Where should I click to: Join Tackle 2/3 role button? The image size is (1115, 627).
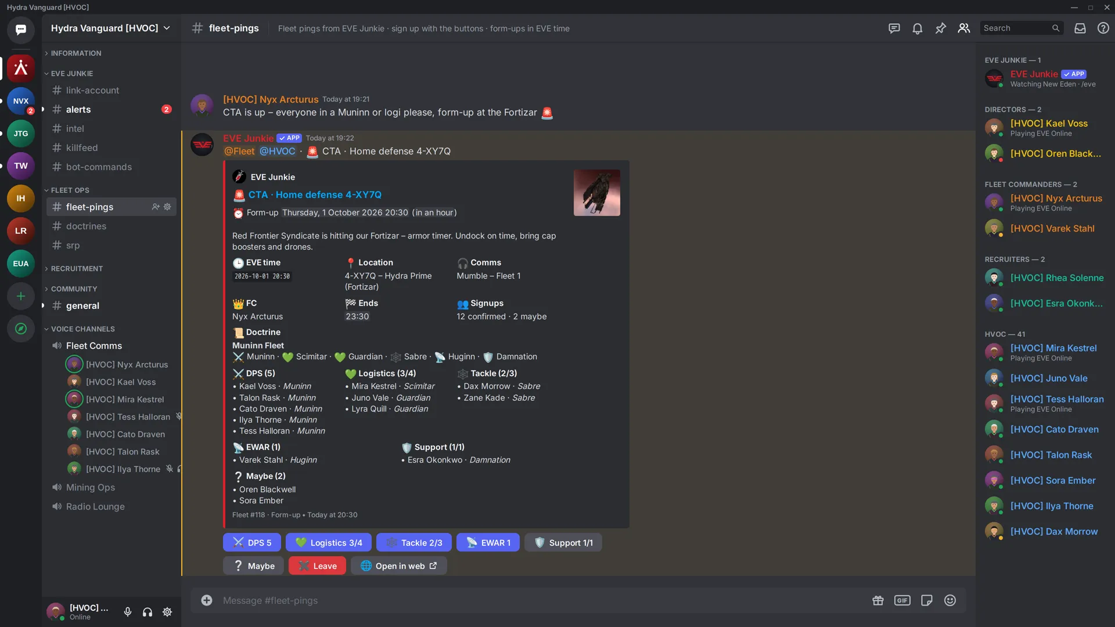pos(414,542)
